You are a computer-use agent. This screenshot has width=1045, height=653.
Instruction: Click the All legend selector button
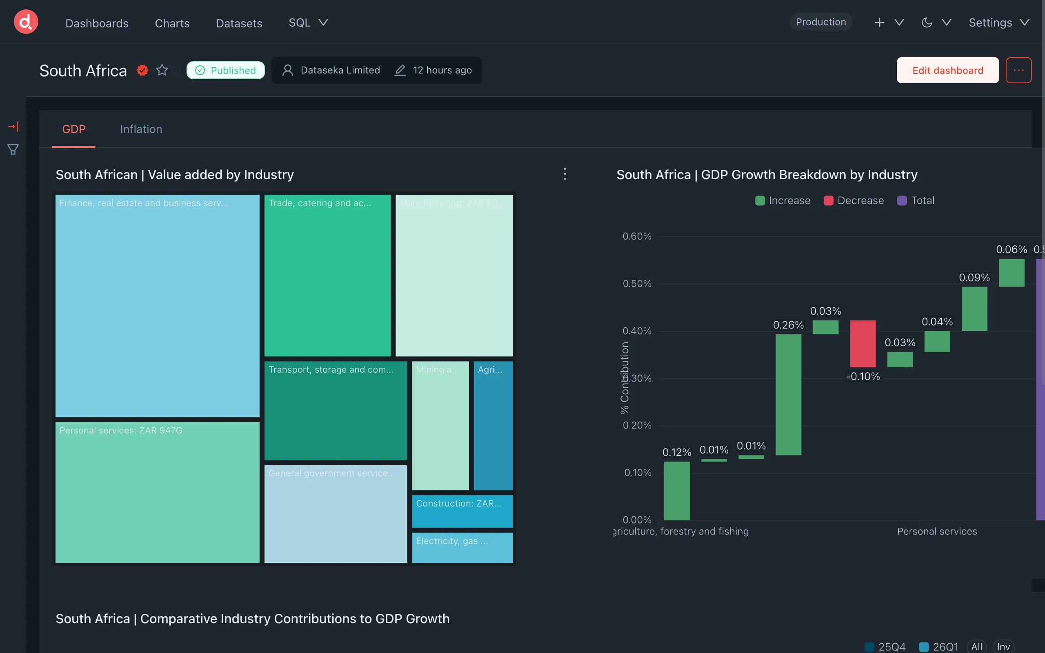[976, 646]
